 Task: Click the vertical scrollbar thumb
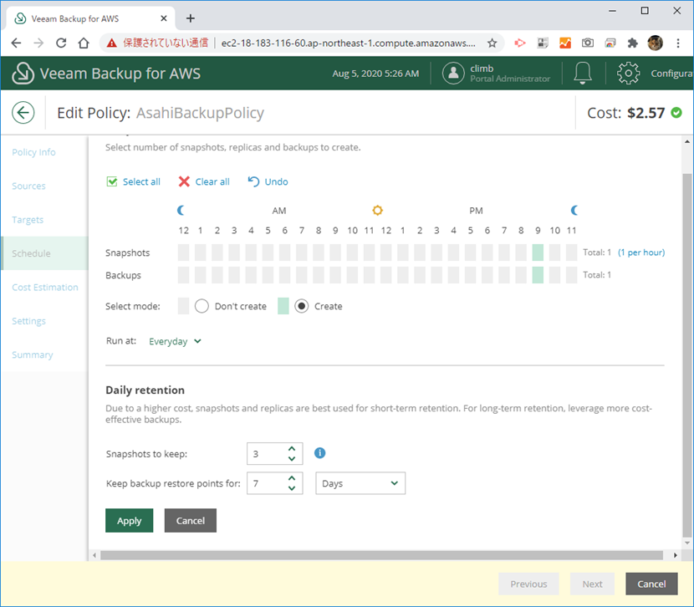click(687, 355)
